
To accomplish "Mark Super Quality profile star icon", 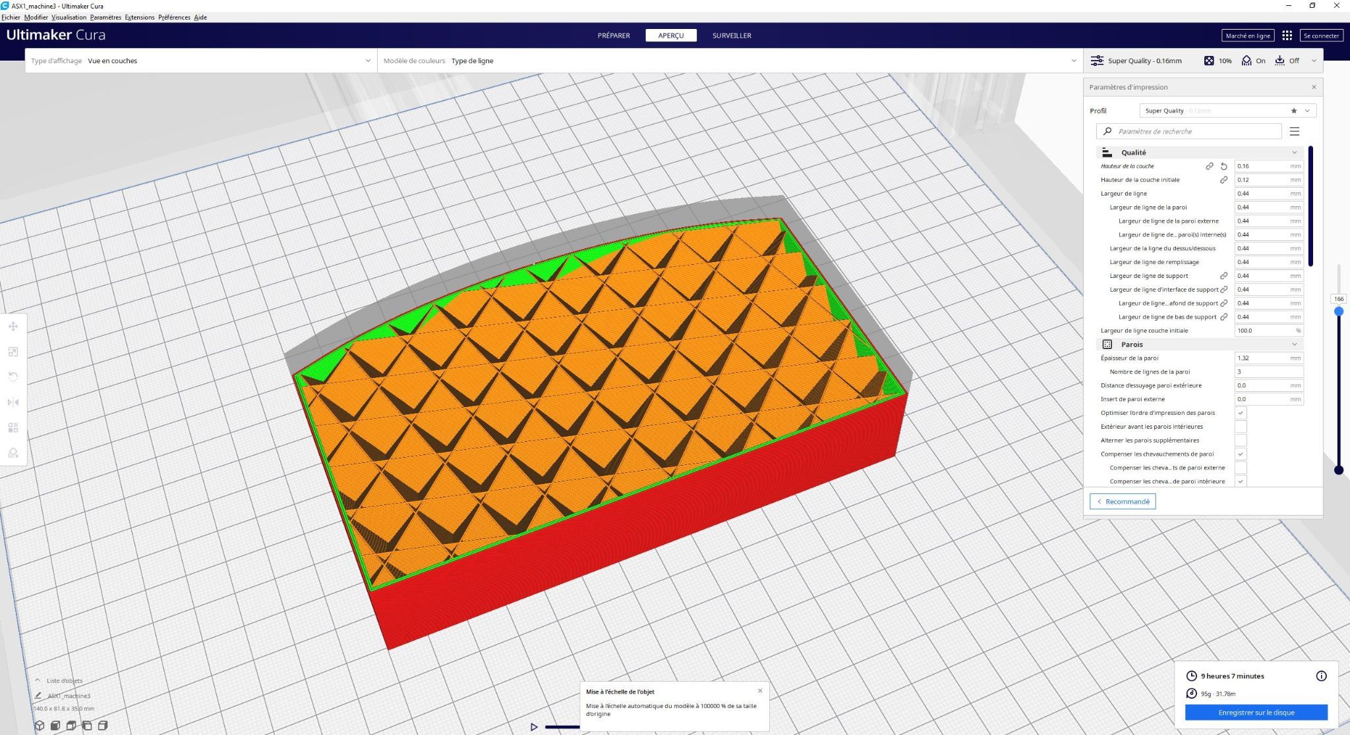I will click(x=1294, y=111).
